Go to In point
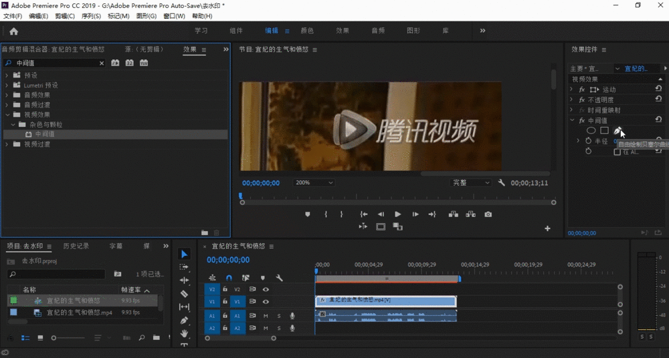The image size is (669, 358). pyautogui.click(x=363, y=214)
